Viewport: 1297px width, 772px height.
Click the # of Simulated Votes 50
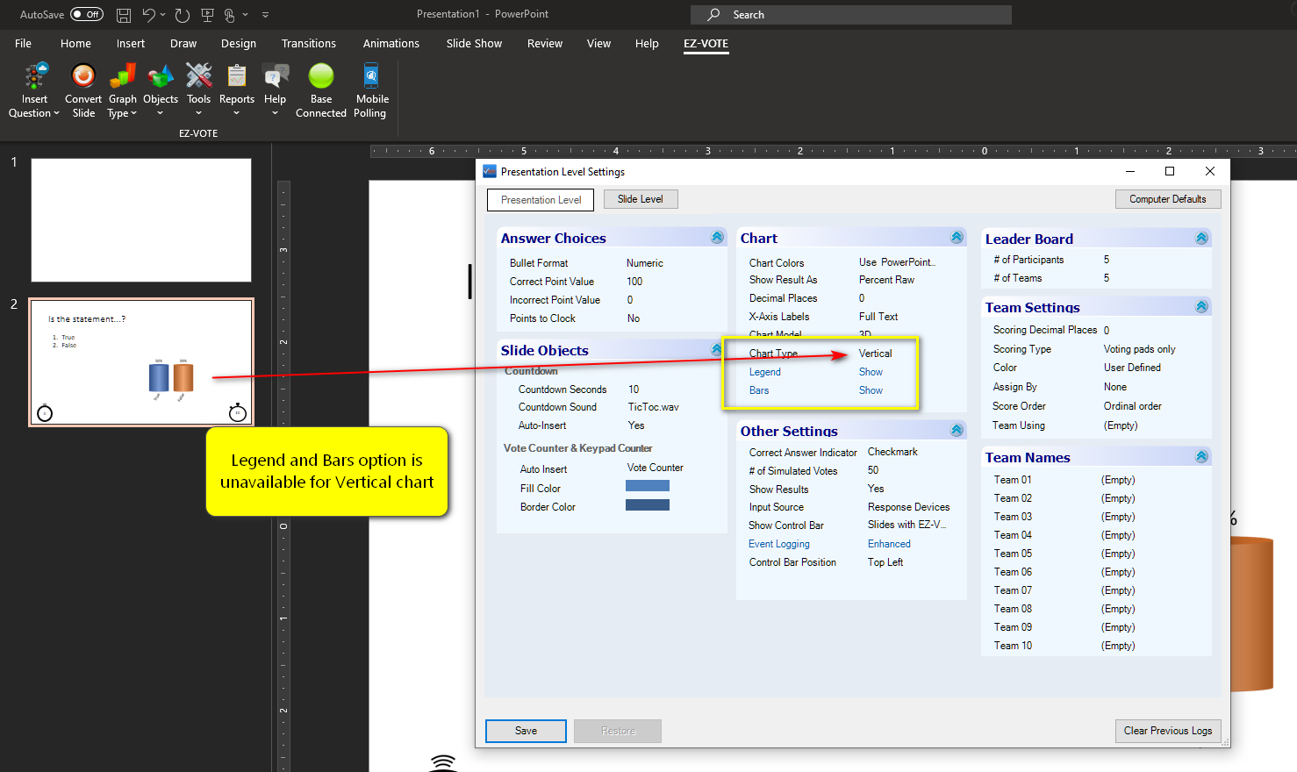873,470
